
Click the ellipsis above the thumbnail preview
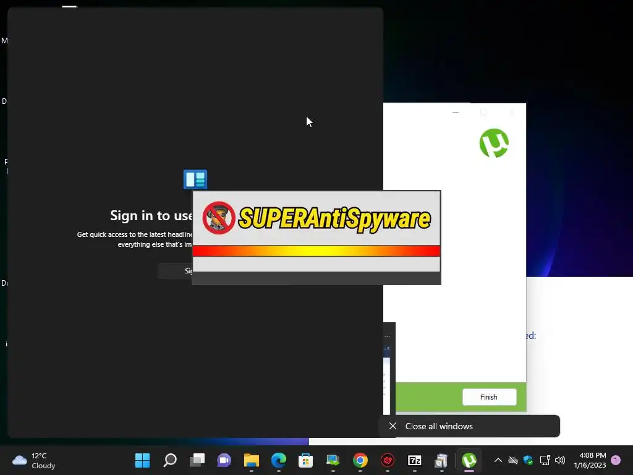coord(387,336)
